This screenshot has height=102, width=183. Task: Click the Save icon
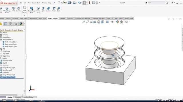point(69,3)
